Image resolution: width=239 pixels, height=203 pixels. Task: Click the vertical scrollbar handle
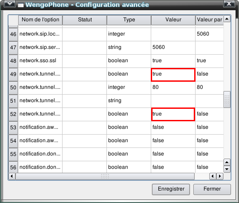point(227,100)
